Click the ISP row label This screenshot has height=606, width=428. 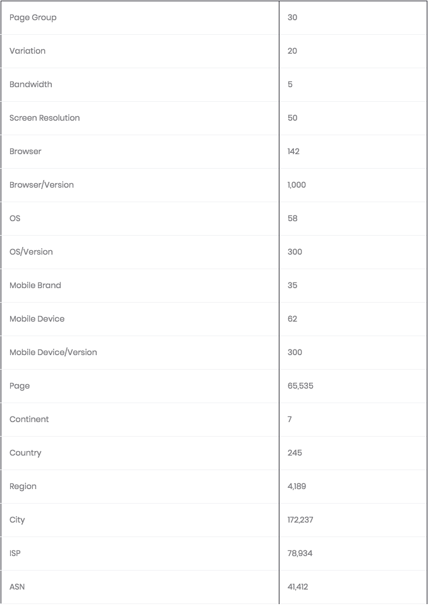[x=15, y=554]
